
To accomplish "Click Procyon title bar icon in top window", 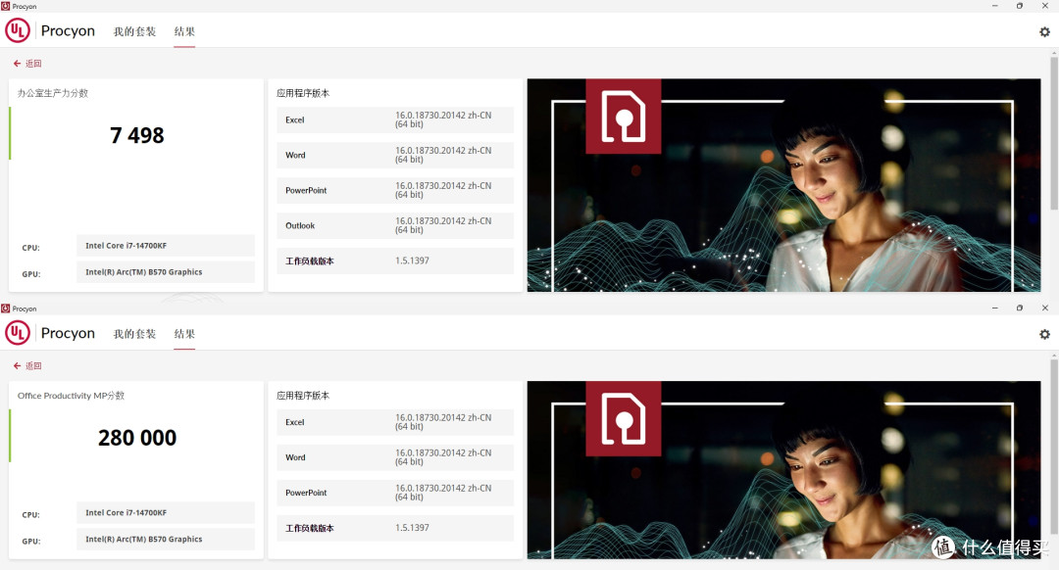I will 6,6.
